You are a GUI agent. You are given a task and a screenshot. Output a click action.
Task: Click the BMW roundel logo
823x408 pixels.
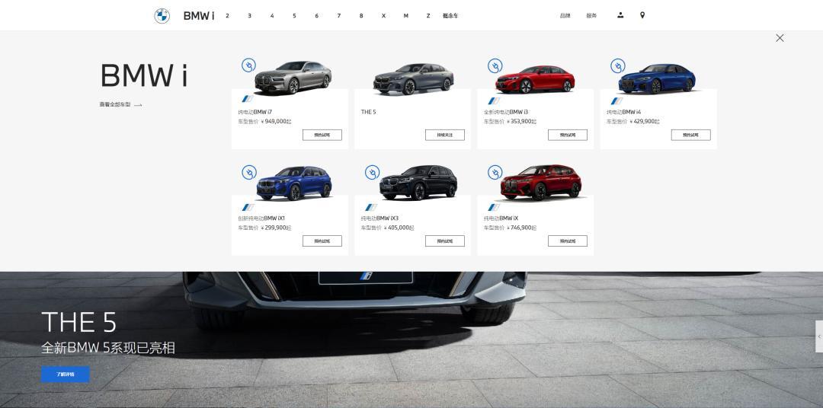click(162, 16)
